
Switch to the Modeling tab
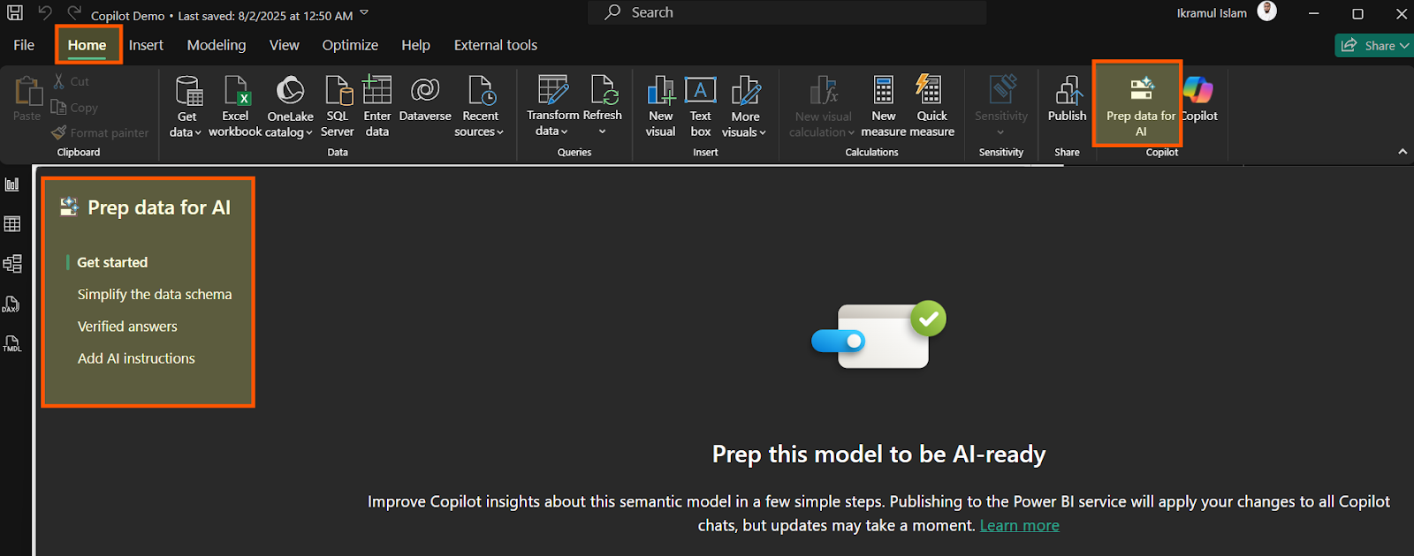click(217, 45)
